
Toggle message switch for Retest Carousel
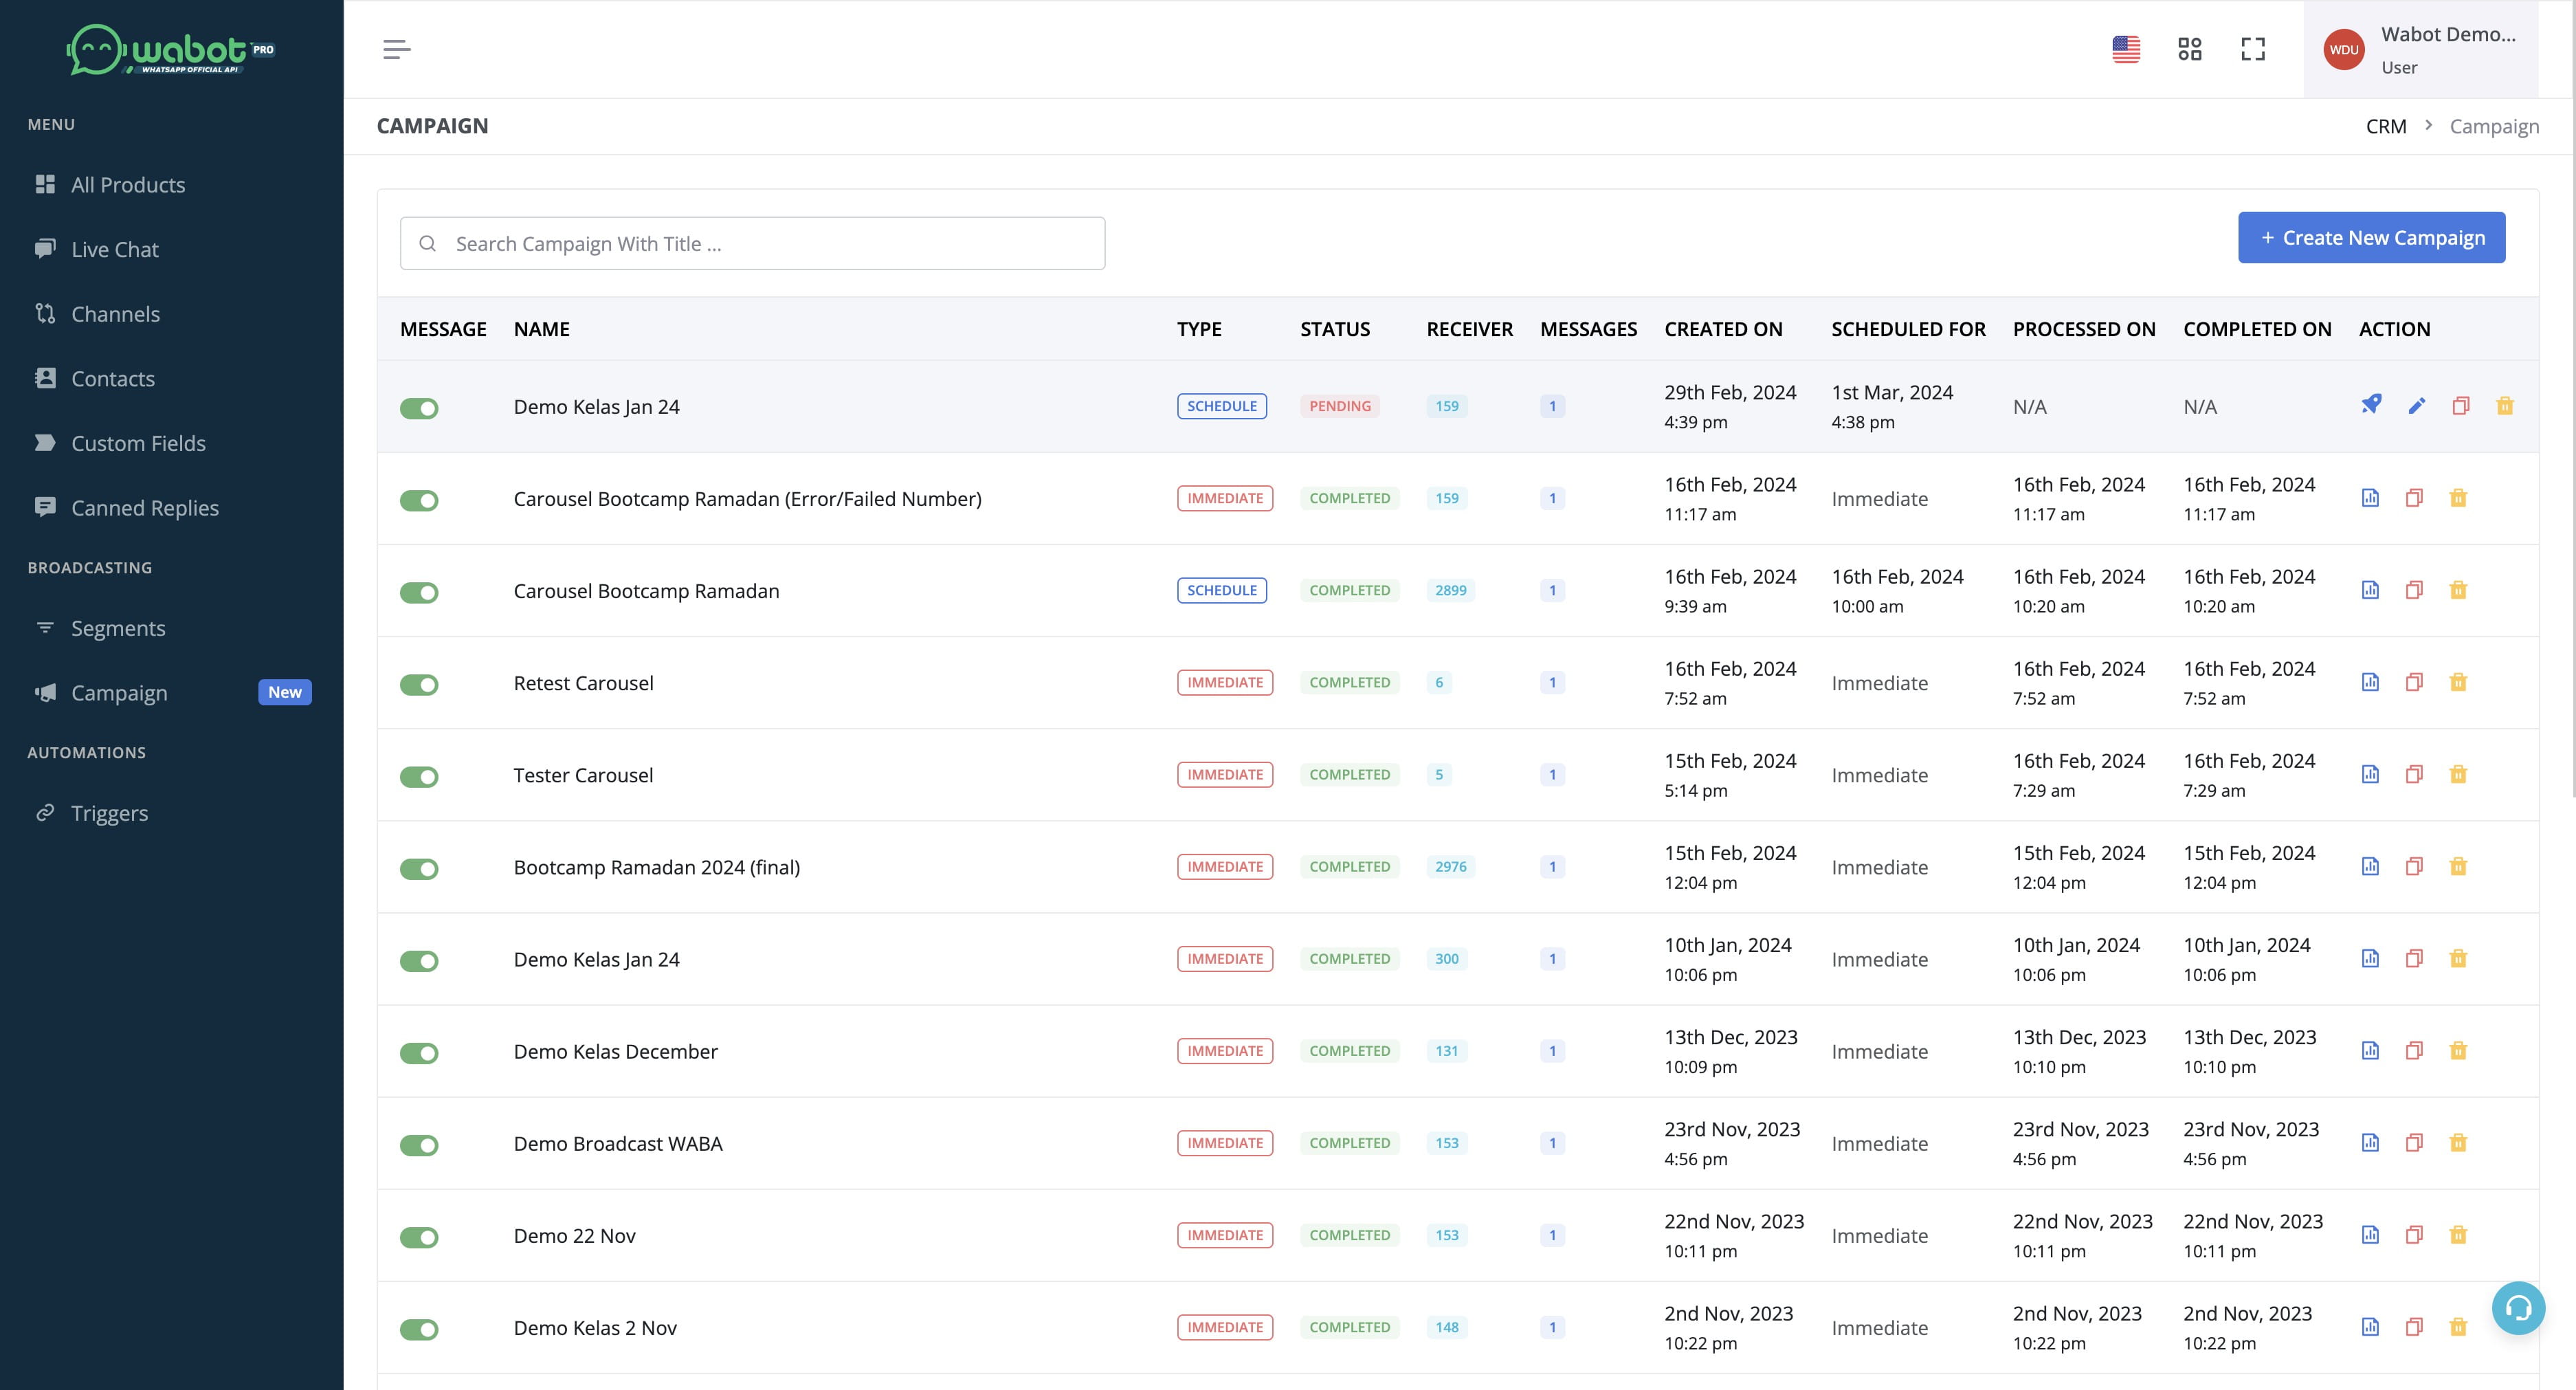[419, 685]
